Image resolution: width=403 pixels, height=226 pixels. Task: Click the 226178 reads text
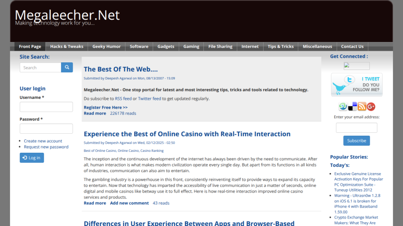(x=123, y=113)
